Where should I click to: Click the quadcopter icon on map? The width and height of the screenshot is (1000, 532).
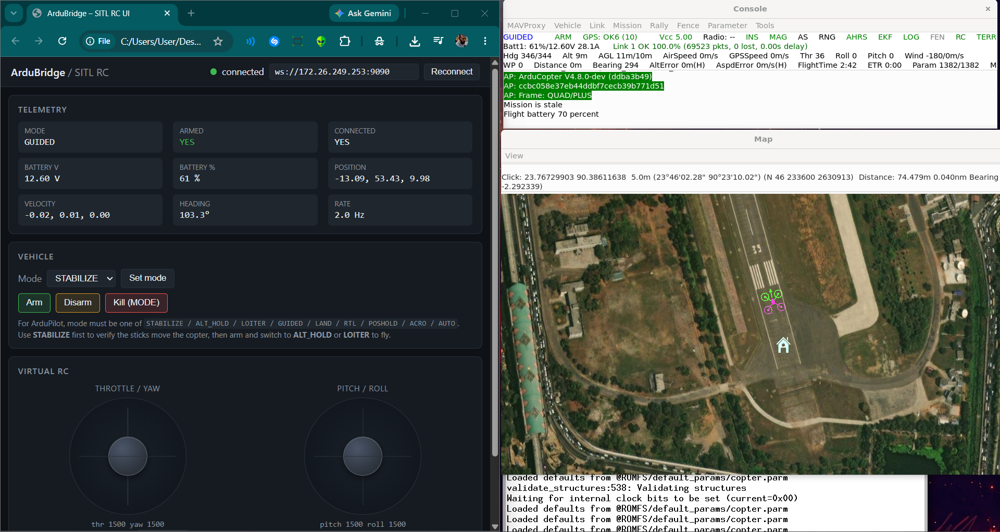pyautogui.click(x=773, y=301)
